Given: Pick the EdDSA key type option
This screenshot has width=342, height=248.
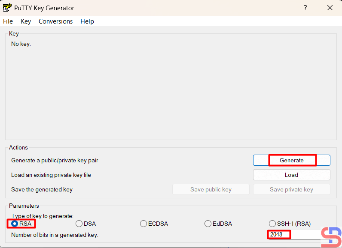Looking at the screenshot, I should click(208, 224).
